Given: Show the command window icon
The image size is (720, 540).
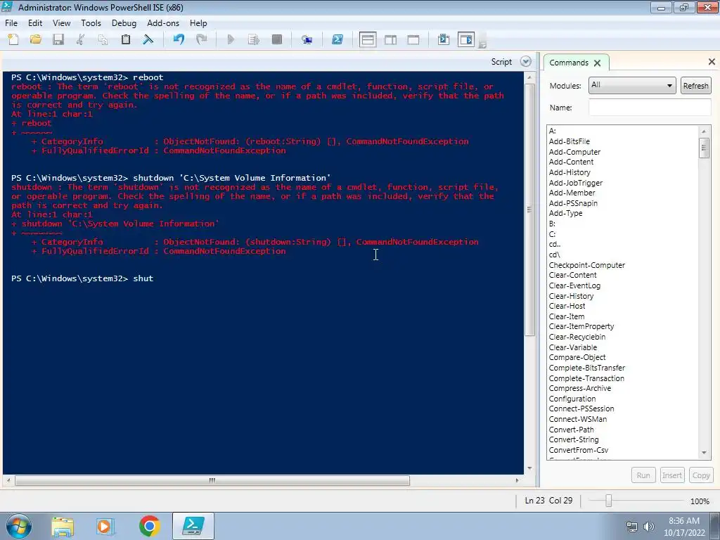Looking at the screenshot, I should coord(444,39).
